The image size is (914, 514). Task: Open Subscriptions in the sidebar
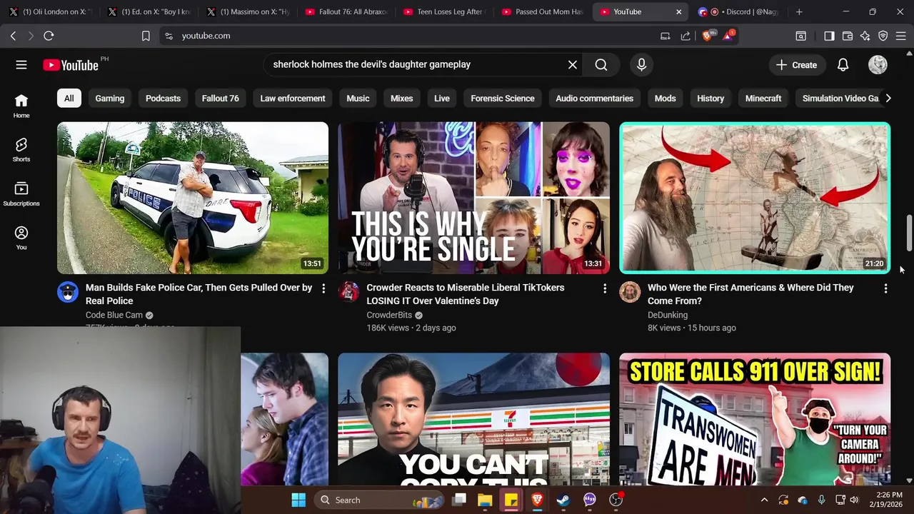click(21, 194)
